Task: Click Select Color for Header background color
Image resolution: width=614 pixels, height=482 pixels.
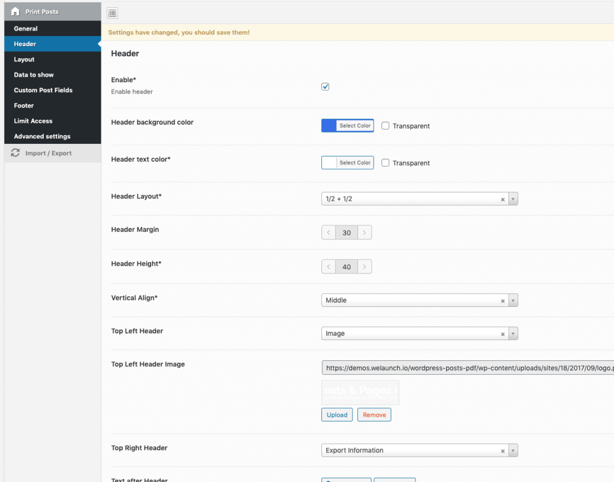Action: (x=355, y=126)
